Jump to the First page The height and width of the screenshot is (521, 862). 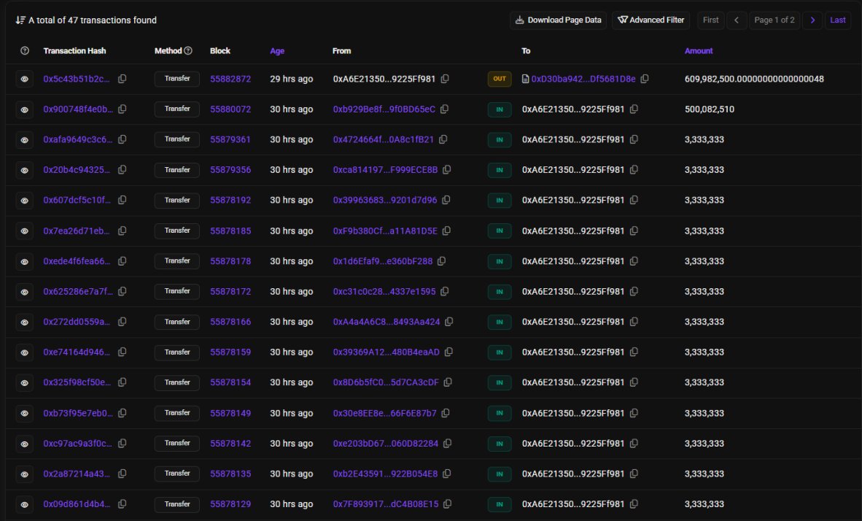click(x=710, y=20)
